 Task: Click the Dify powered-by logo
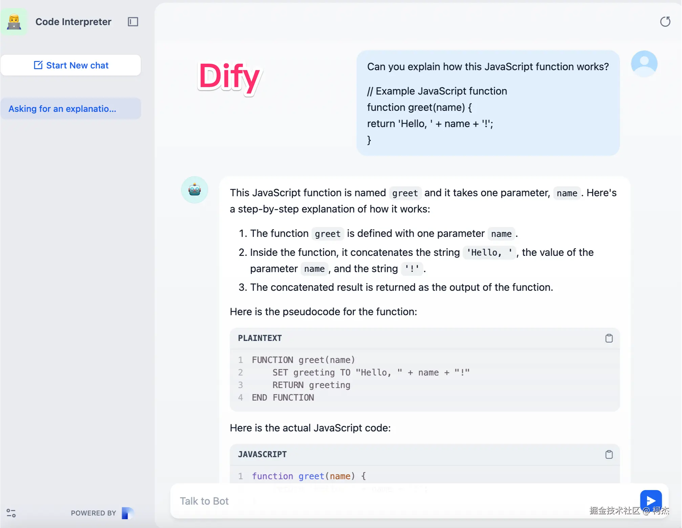point(128,513)
